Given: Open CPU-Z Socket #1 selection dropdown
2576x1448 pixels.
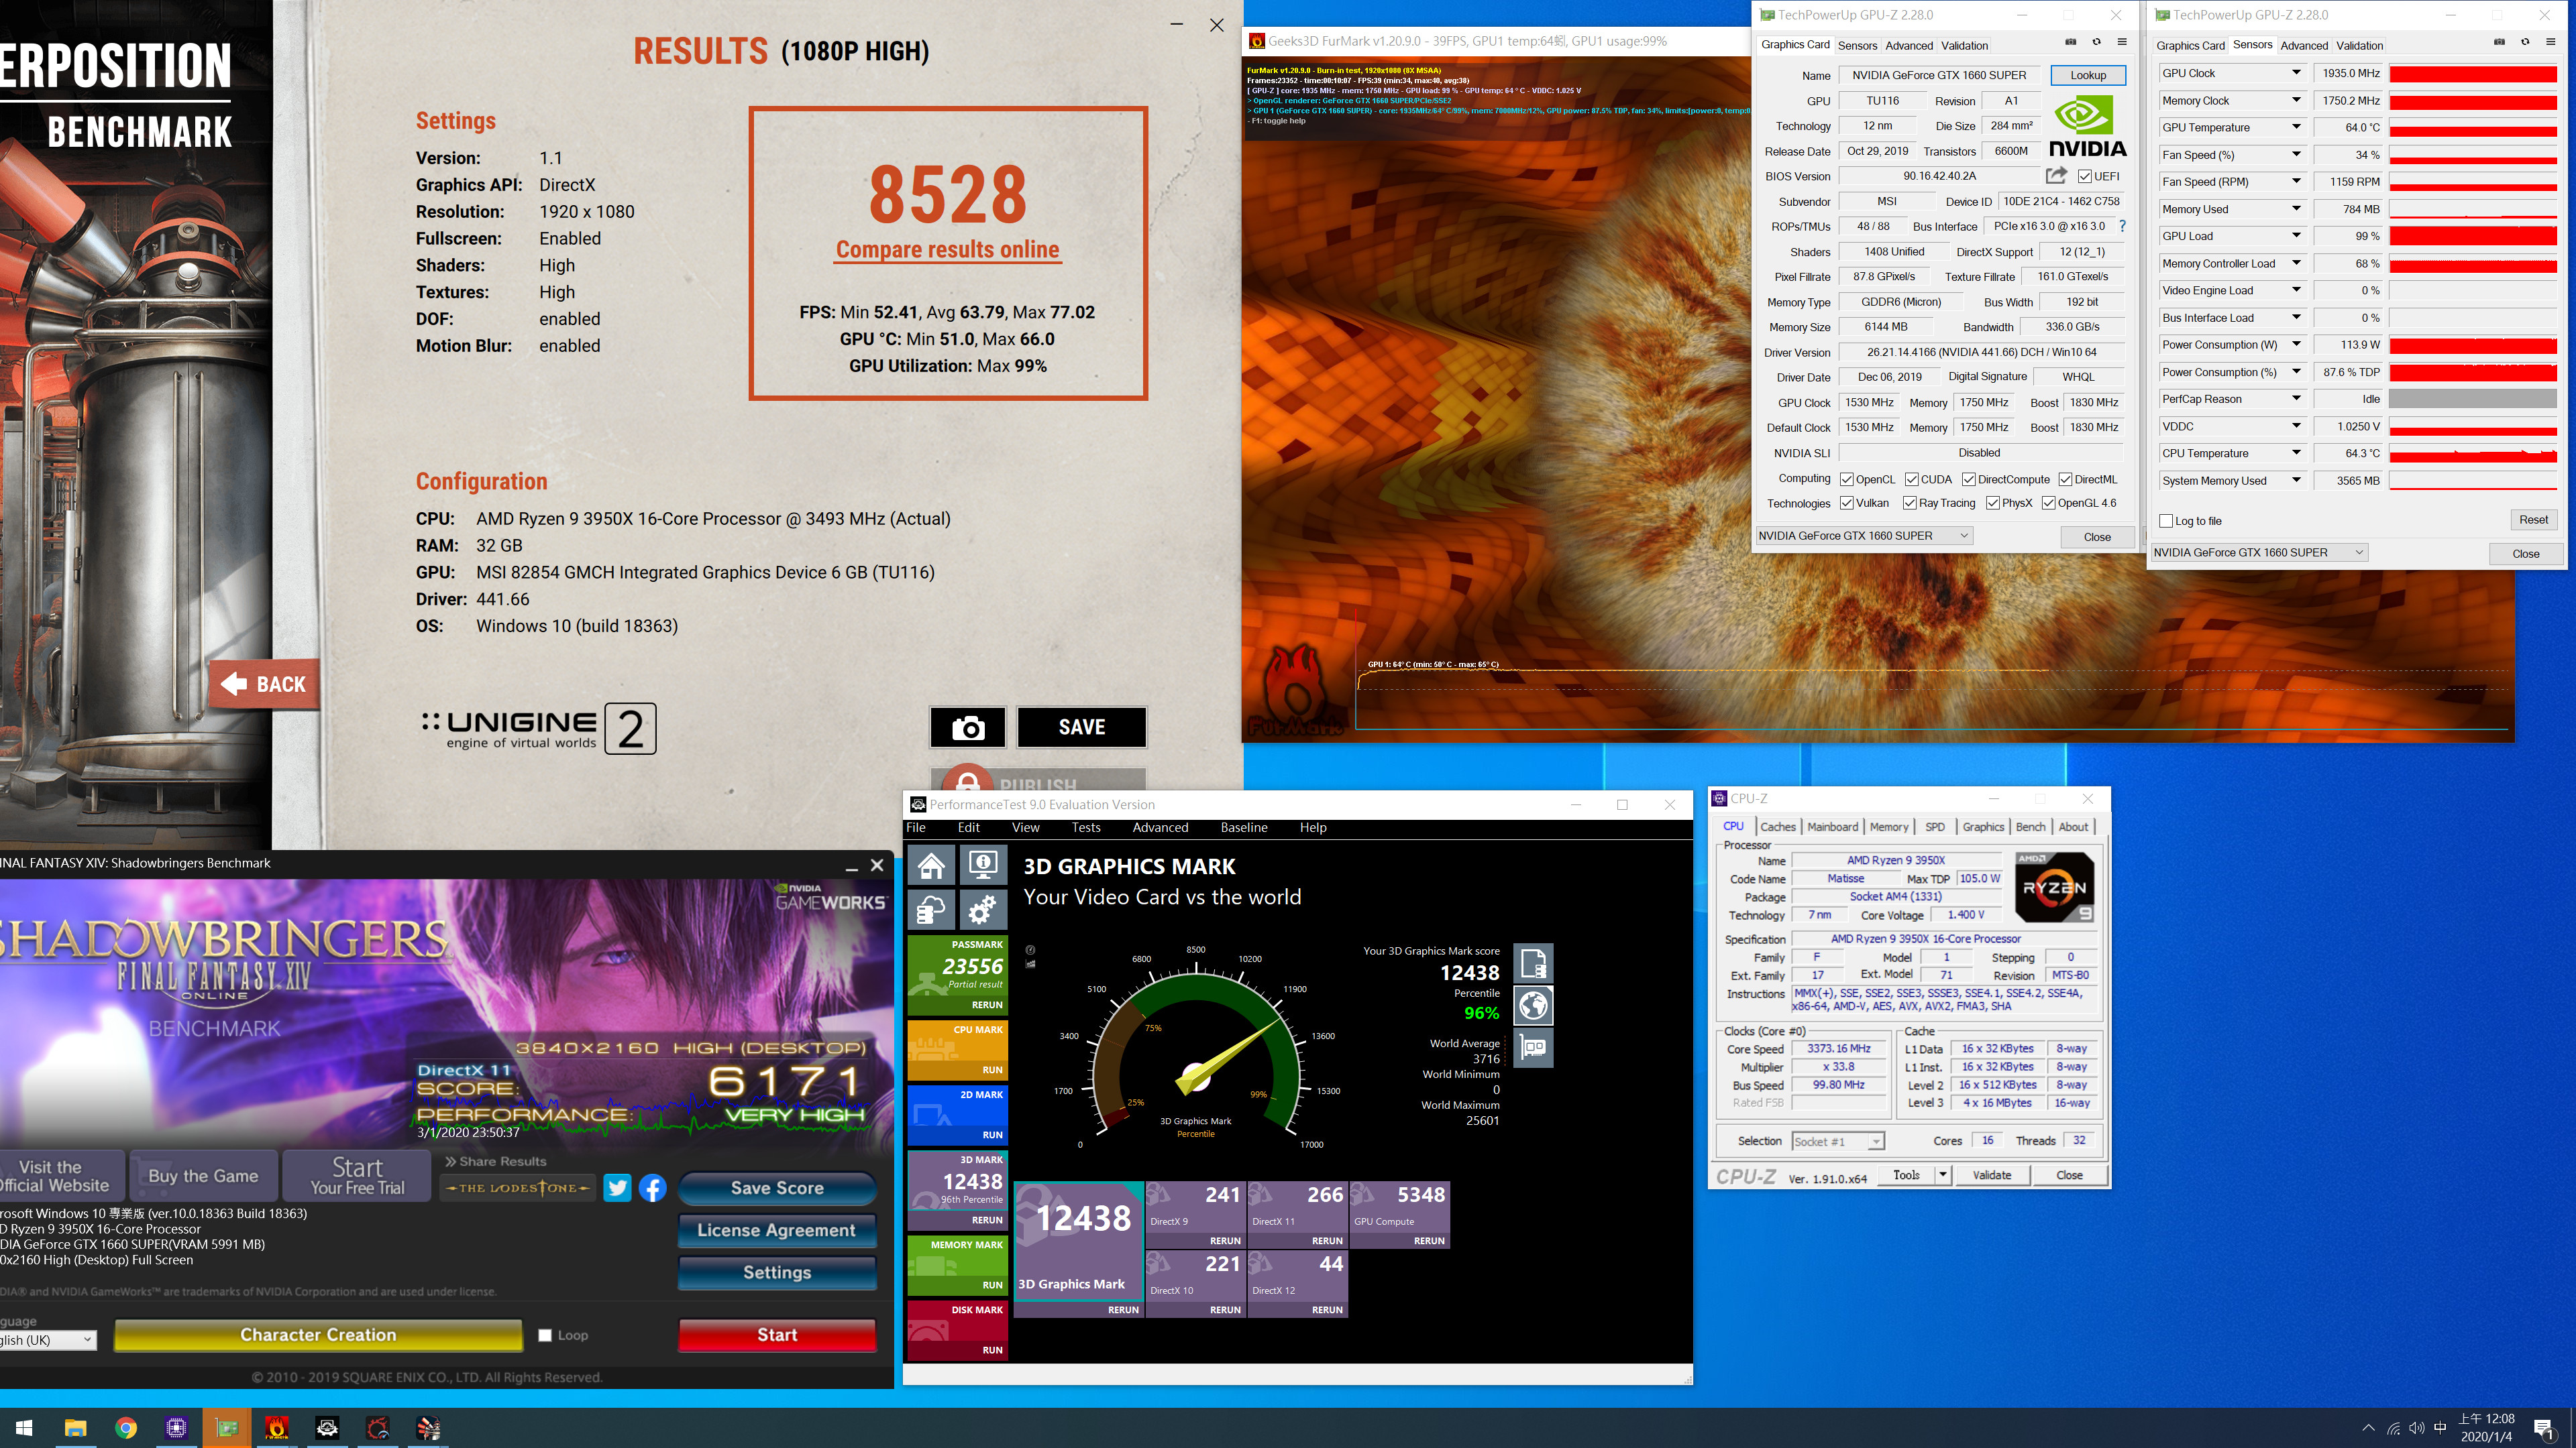Looking at the screenshot, I should pyautogui.click(x=1838, y=1141).
